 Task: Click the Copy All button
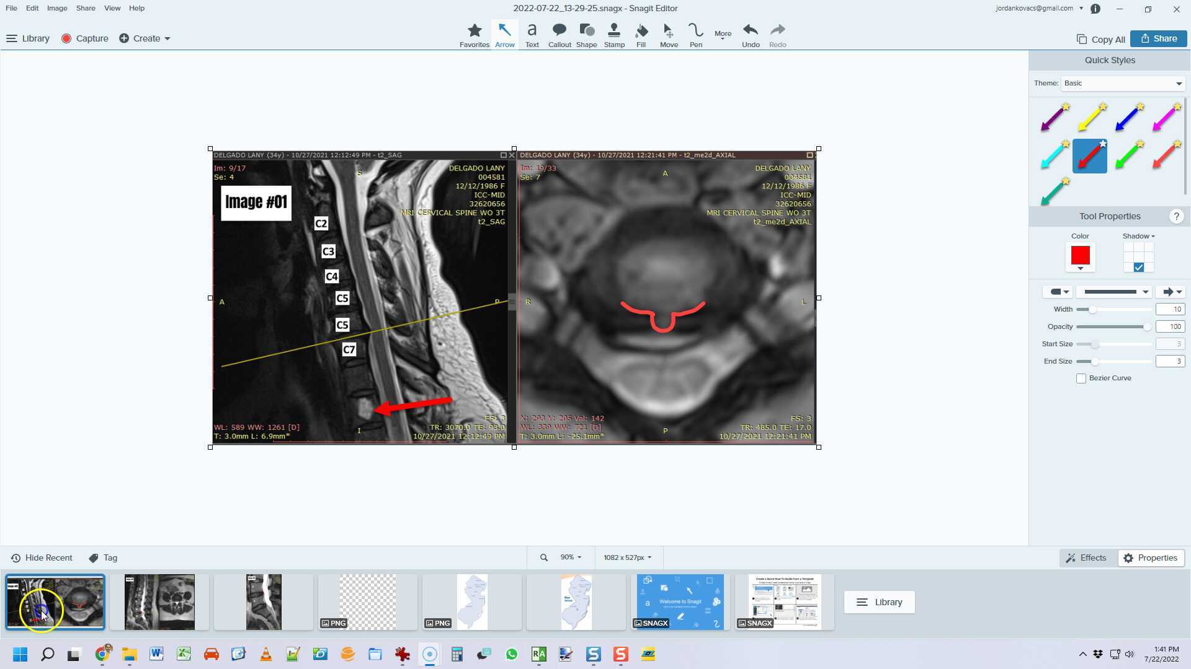click(x=1101, y=39)
